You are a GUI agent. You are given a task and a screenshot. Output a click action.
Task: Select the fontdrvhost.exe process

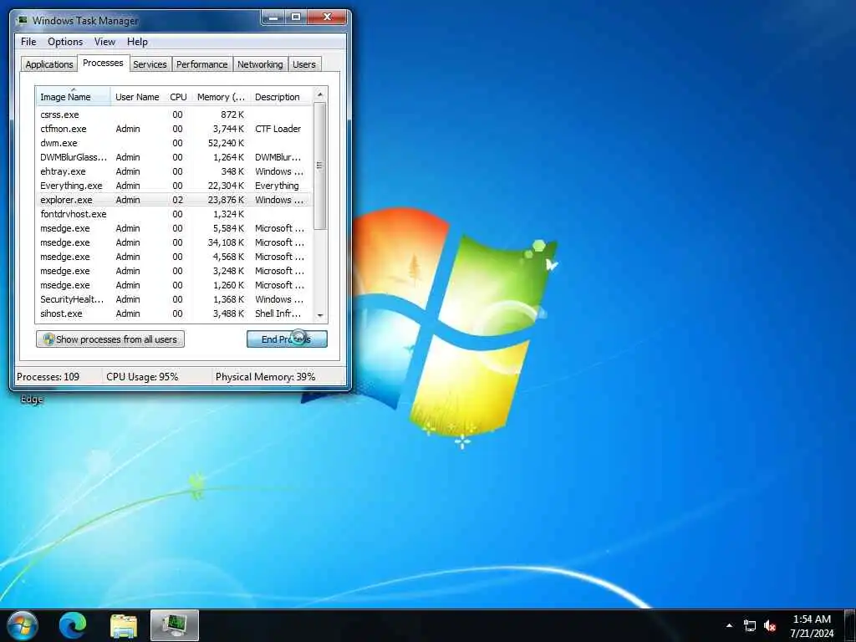[175, 214]
